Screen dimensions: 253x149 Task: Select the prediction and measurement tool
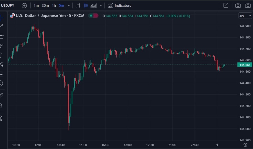pyautogui.click(x=1, y=74)
